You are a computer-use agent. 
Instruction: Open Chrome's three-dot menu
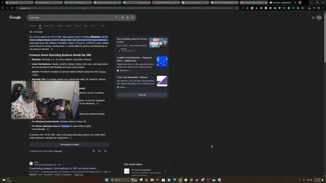[323, 8]
